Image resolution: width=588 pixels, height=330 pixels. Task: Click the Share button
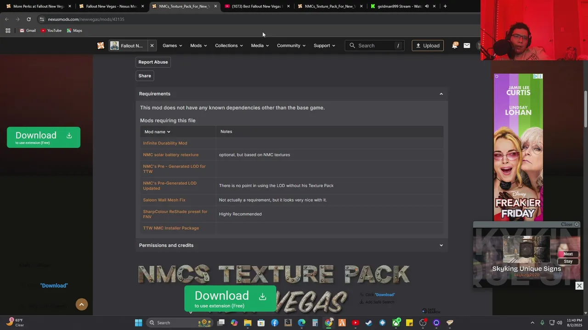coord(145,76)
